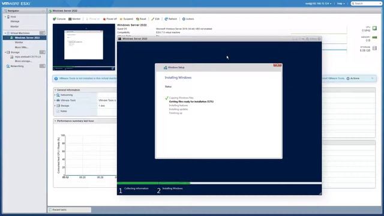
Task: Click the Storage count badge
Action: pyautogui.click(x=43, y=52)
